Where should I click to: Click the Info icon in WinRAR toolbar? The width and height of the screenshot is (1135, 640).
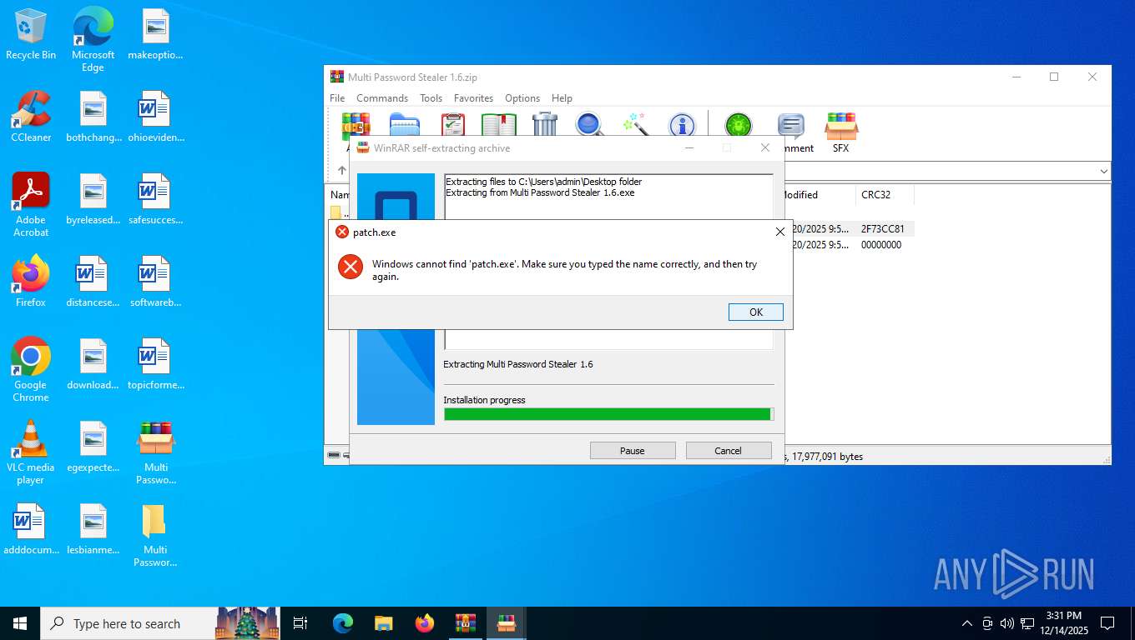point(682,125)
